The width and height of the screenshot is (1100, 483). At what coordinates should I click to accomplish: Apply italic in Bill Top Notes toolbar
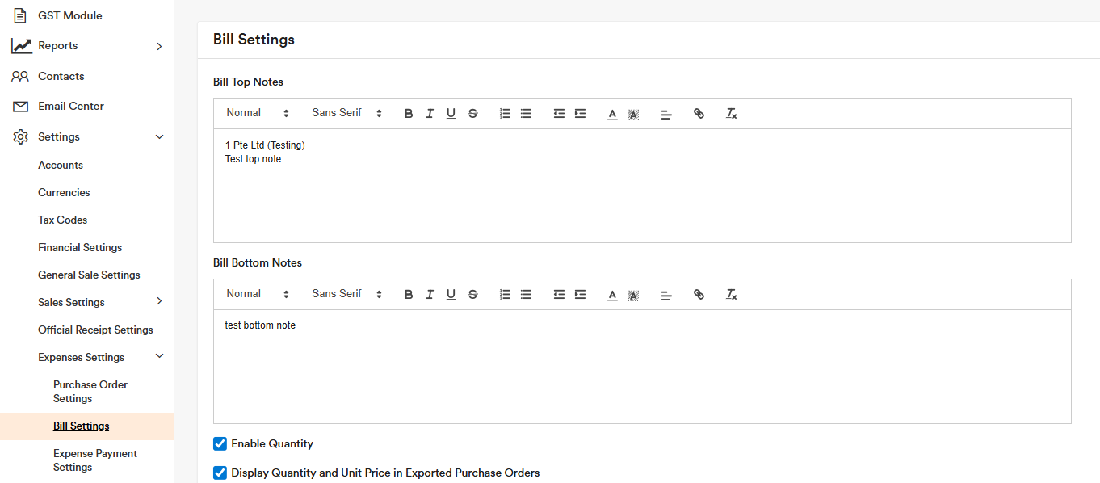coord(430,114)
